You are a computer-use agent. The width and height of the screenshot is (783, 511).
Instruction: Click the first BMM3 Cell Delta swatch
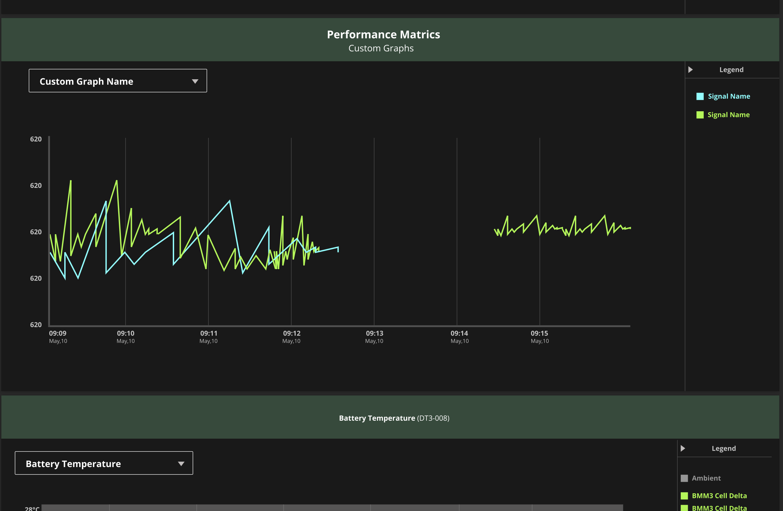tap(684, 496)
